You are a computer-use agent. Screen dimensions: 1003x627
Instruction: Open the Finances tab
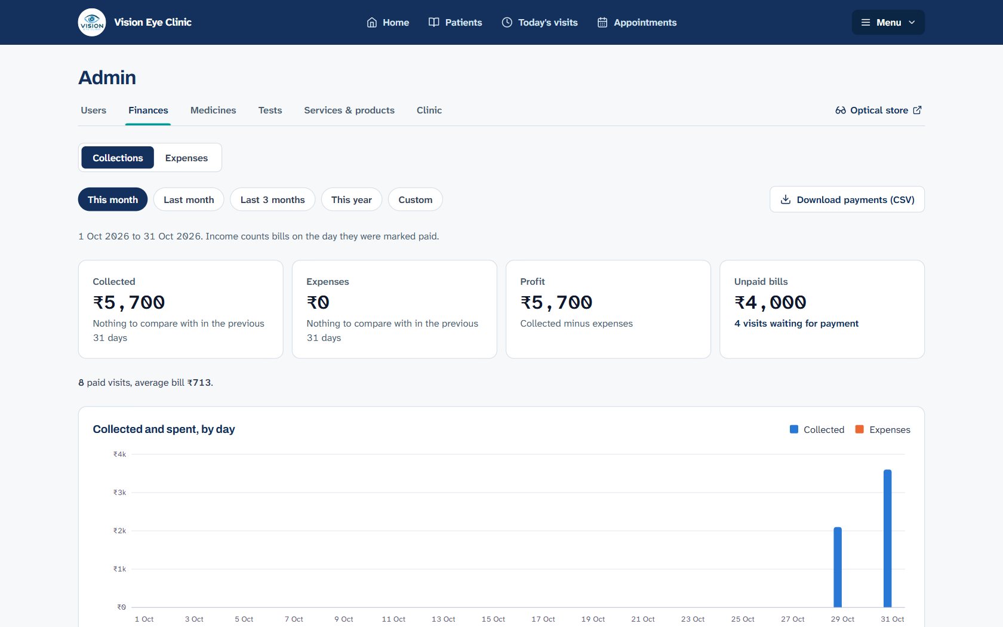point(148,110)
